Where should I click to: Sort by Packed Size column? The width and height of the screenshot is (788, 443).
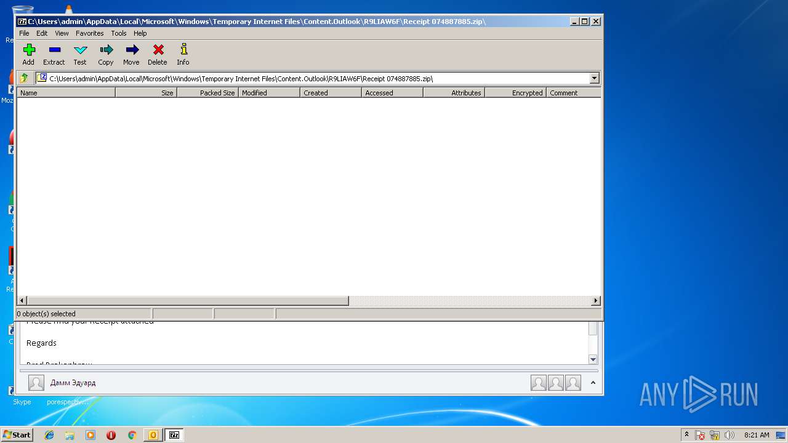click(207, 93)
